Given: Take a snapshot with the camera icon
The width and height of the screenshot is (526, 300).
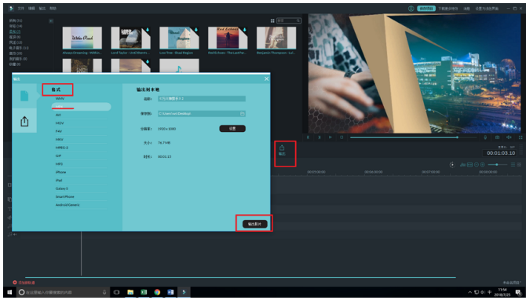Looking at the screenshot, I should click(497, 137).
